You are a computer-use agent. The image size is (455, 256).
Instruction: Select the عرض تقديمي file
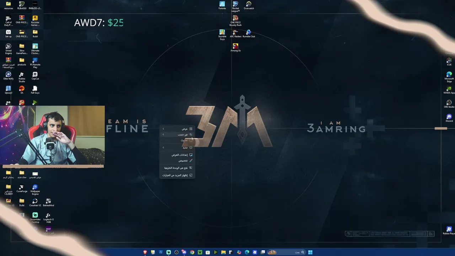35,174
